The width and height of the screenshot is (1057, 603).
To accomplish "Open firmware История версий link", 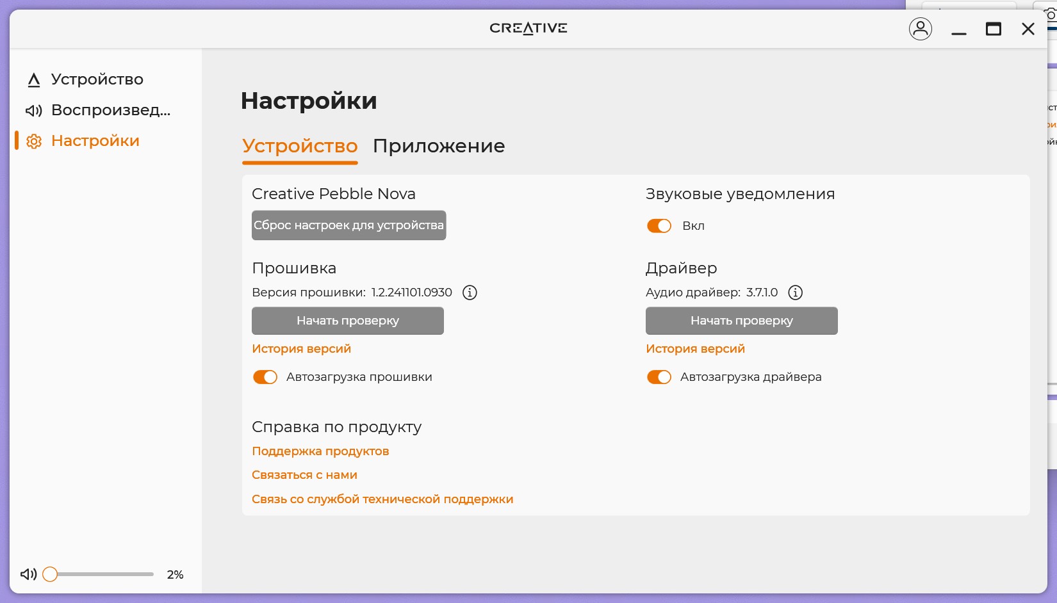I will [302, 349].
